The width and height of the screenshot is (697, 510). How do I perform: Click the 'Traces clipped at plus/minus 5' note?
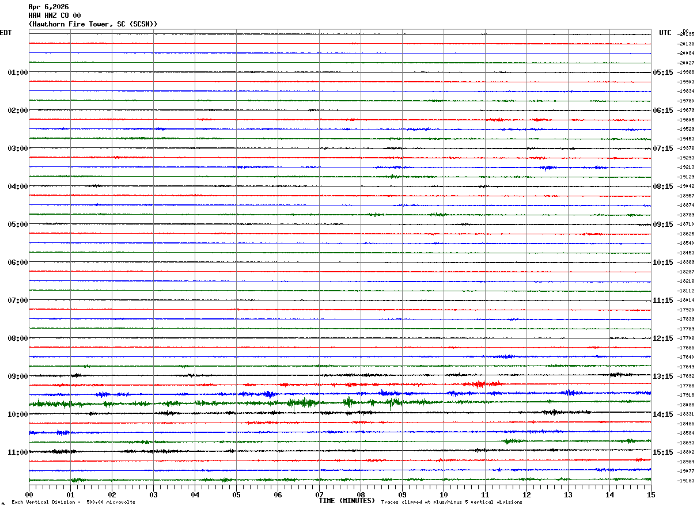click(x=452, y=502)
